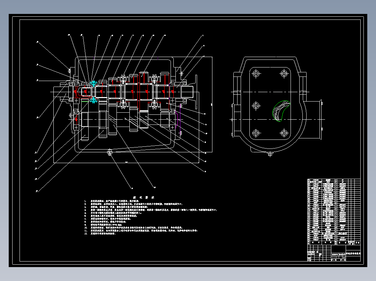Select the top-left bolt hole on side view cover

tap(256, 73)
